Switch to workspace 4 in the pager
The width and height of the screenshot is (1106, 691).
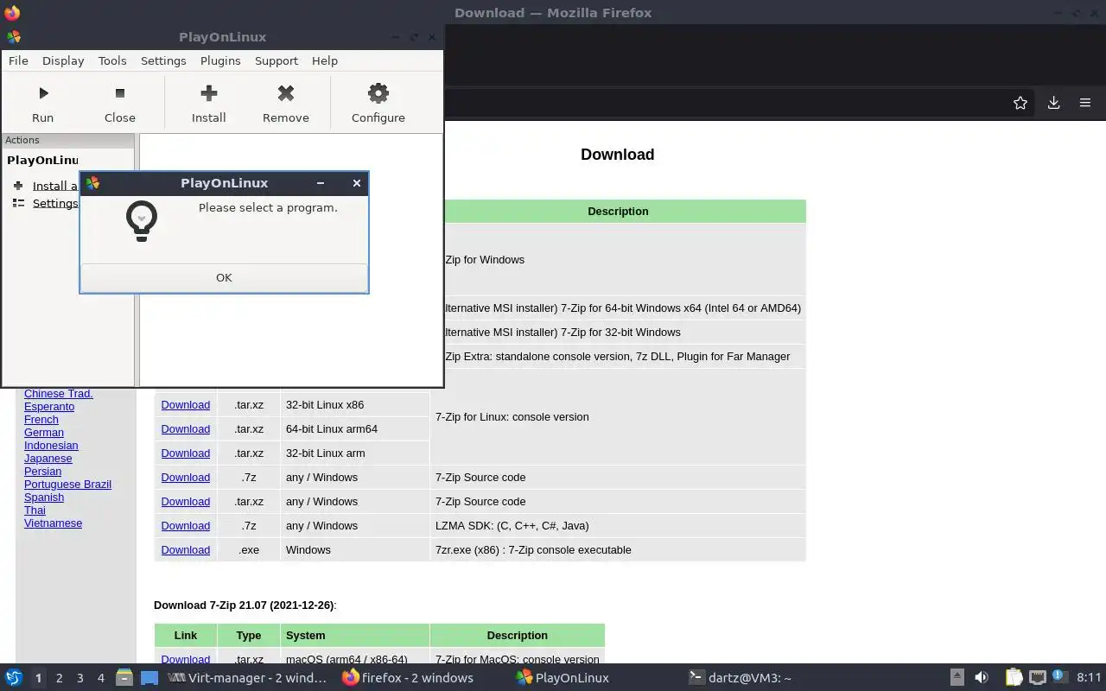click(x=100, y=678)
